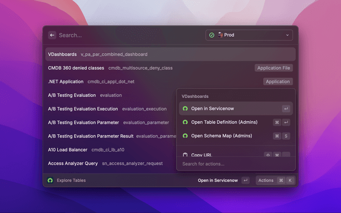
Task: Click the Application File tag
Action: point(274,68)
